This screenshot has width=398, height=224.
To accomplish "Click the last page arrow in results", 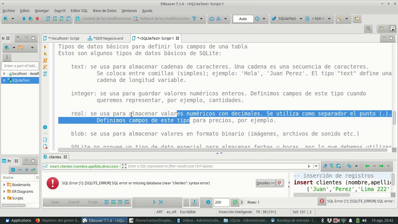I will coord(160,203).
